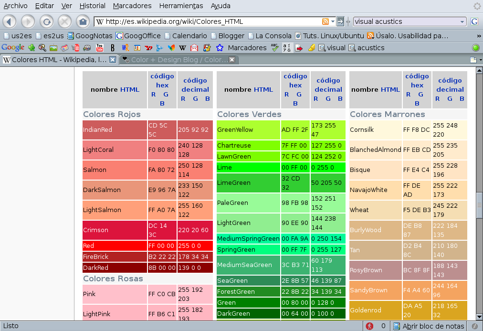Image resolution: width=483 pixels, height=331 pixels.
Task: Open the Yahoo Y! toolbar icon
Action: 148,48
